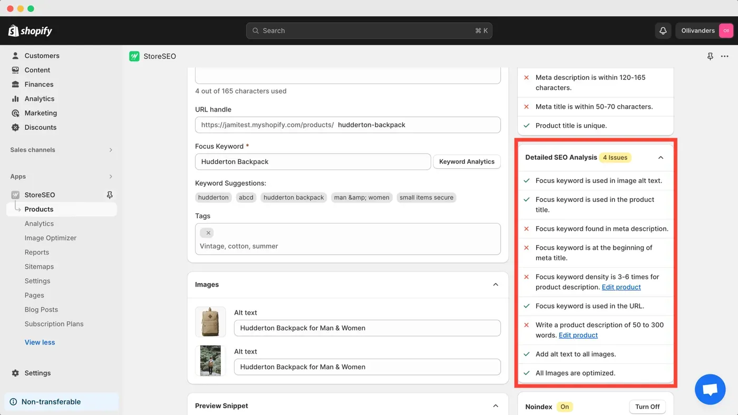The image size is (738, 415).
Task: Click the meta description text area
Action: pos(348,75)
